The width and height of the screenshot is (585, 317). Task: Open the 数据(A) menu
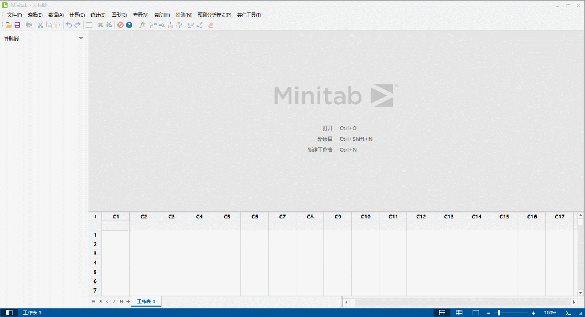[56, 15]
